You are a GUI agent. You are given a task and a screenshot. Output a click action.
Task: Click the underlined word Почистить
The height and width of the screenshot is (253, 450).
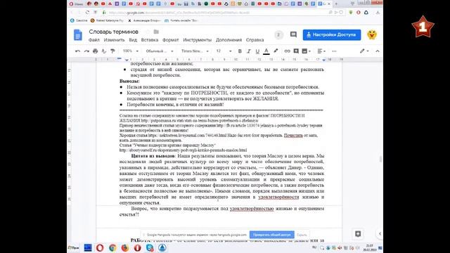pos(293,136)
